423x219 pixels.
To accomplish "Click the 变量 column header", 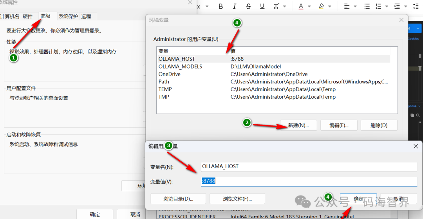I will (193, 51).
